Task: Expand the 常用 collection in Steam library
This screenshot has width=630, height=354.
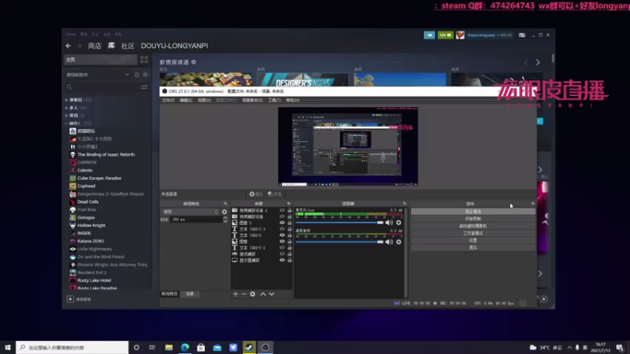Action: (x=66, y=116)
